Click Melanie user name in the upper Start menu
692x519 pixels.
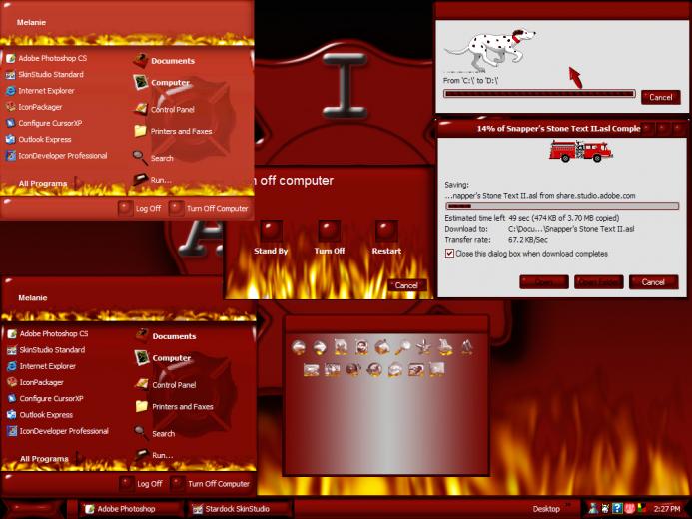[x=31, y=22]
